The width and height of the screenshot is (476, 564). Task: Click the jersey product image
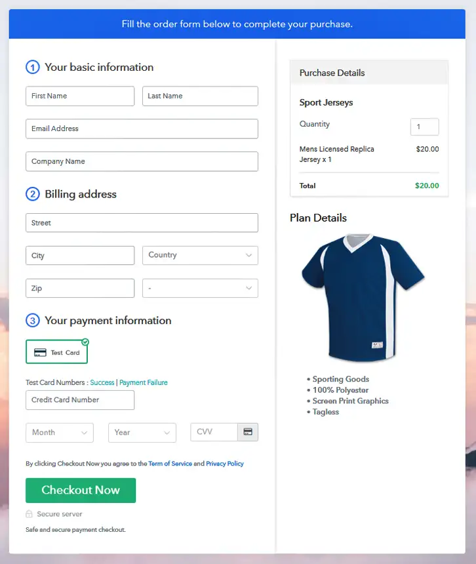click(363, 296)
